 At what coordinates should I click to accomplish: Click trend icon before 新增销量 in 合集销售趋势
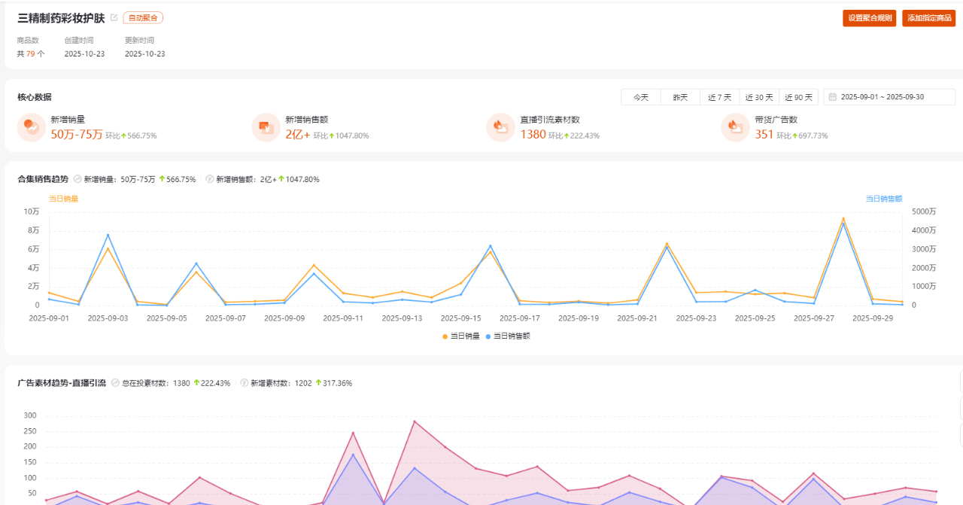77,180
